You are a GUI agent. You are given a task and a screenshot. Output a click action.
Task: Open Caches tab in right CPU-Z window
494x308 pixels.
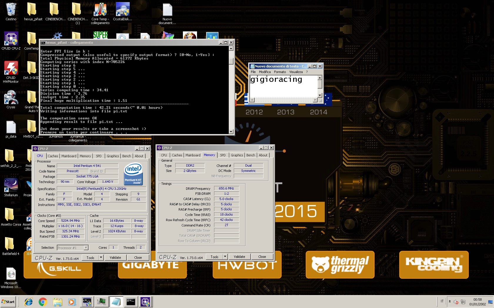[177, 155]
